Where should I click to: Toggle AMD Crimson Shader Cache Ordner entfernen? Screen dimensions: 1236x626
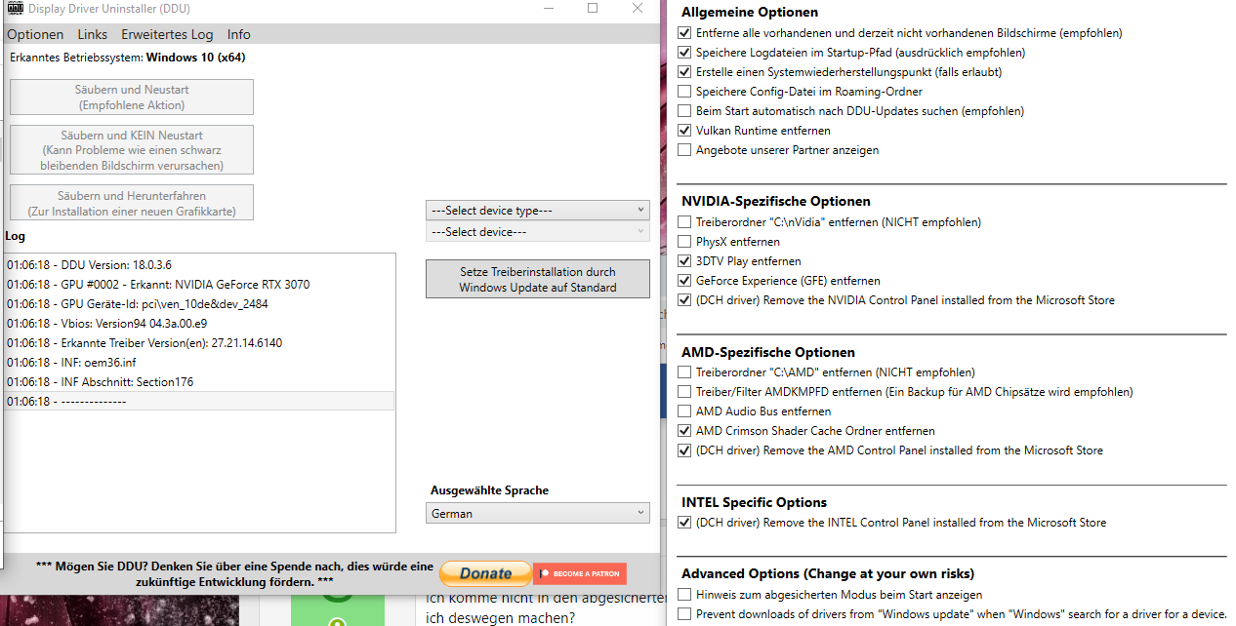click(684, 431)
